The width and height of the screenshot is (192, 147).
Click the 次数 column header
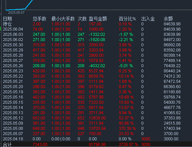pyautogui.click(x=82, y=19)
